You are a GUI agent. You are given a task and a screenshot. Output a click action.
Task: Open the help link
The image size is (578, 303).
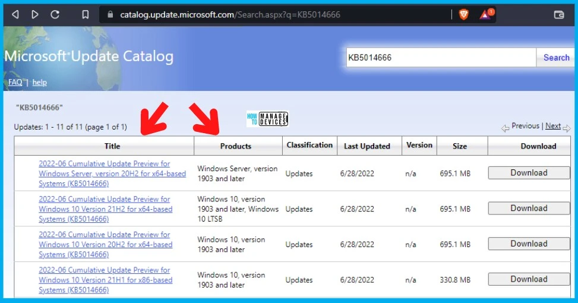click(x=39, y=82)
